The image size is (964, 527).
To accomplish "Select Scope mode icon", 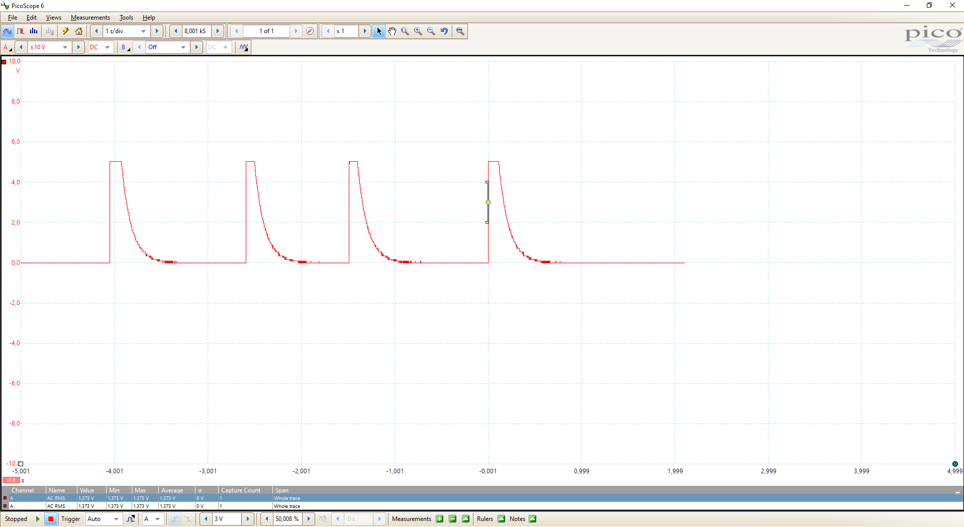I will tap(8, 31).
